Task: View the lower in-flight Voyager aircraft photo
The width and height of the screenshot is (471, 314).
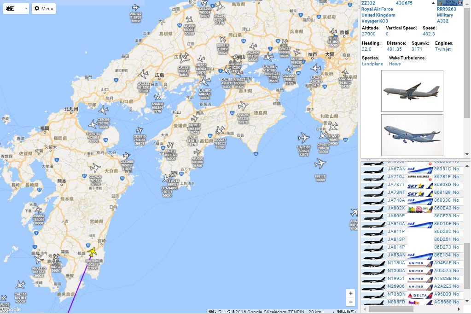Action: click(x=412, y=135)
